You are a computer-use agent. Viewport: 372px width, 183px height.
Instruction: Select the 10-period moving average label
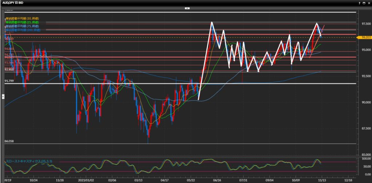pos(22,18)
